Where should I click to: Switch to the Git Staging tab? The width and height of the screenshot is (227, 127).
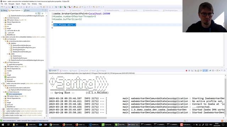101,71
